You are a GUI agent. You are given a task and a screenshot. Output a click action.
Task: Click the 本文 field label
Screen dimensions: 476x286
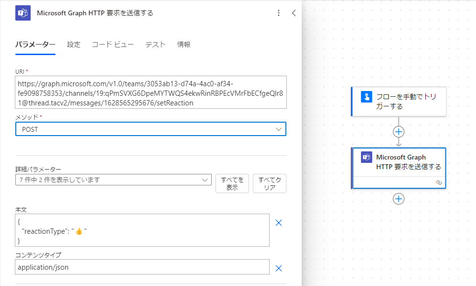pos(21,209)
